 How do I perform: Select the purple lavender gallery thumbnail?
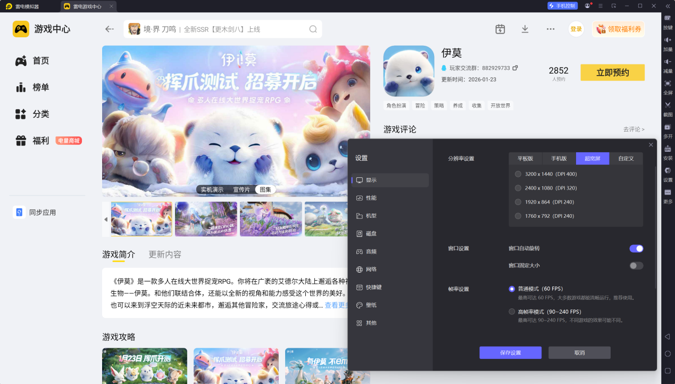coord(271,219)
